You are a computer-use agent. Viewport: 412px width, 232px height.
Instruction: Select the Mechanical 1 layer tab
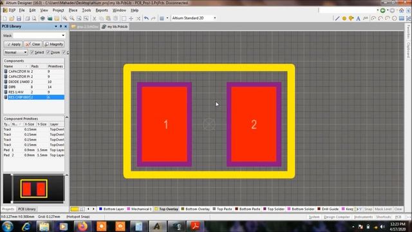[x=139, y=209]
